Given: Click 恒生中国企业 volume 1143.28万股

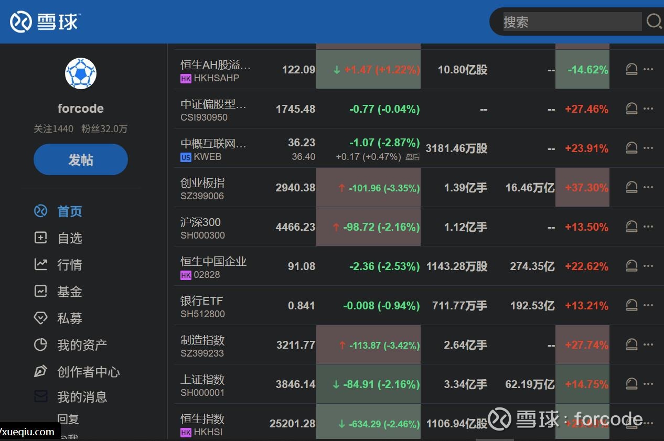Looking at the screenshot, I should (457, 266).
